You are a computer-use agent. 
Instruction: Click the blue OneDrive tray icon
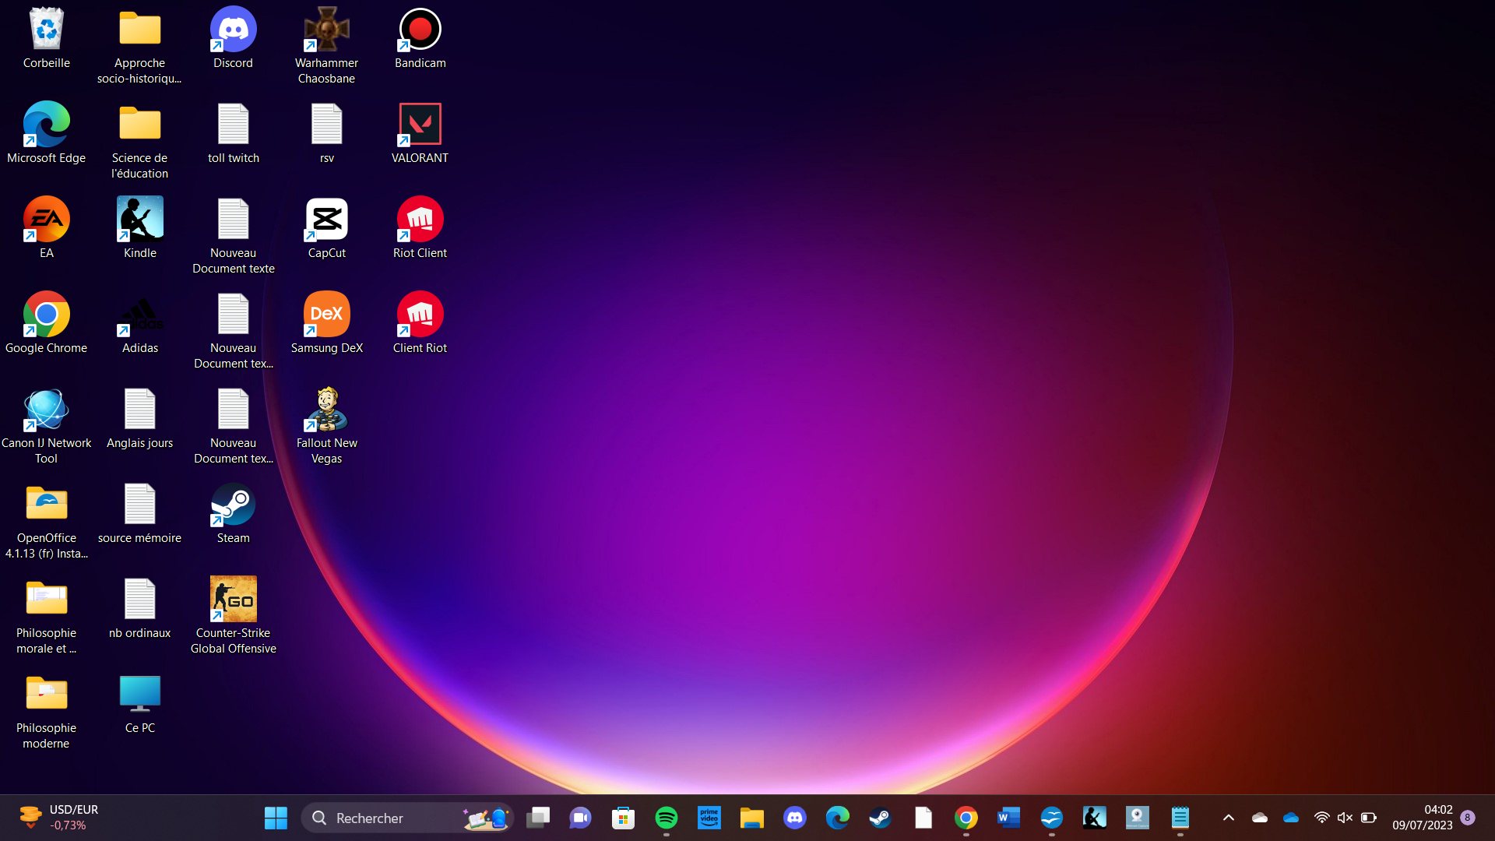click(1291, 818)
